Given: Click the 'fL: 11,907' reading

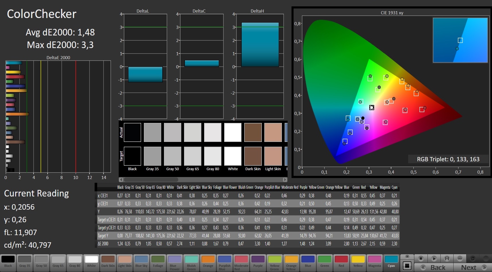Looking at the screenshot, I should tap(20, 233).
